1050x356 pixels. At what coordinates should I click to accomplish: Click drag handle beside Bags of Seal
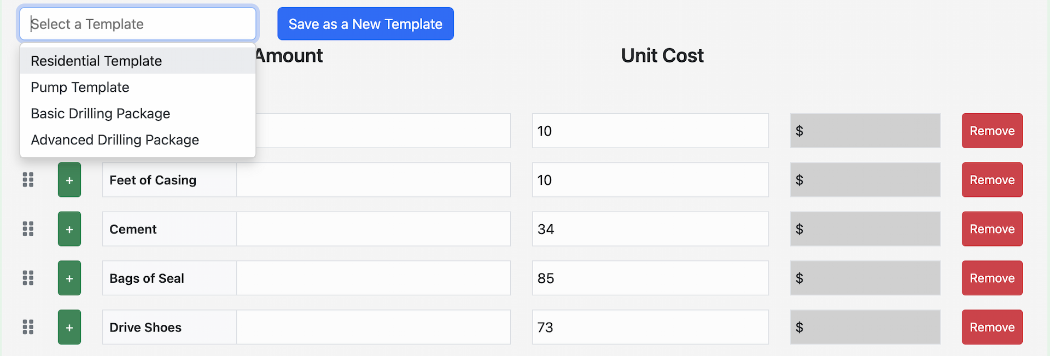pos(28,278)
